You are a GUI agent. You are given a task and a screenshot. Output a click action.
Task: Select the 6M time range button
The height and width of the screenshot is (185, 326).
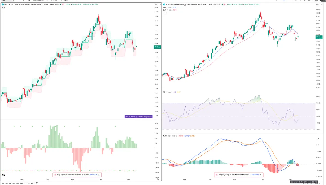(x=17, y=183)
